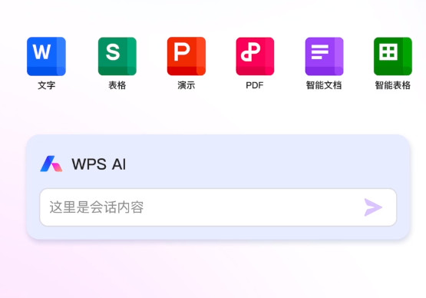Screen dimensions: 426x298
Task: Open the red P 演示 presentation icon
Action: 187,56
